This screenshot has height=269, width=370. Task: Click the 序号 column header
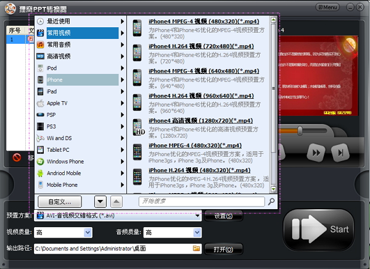pos(15,30)
